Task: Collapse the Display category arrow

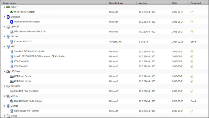Action: tap(4, 37)
